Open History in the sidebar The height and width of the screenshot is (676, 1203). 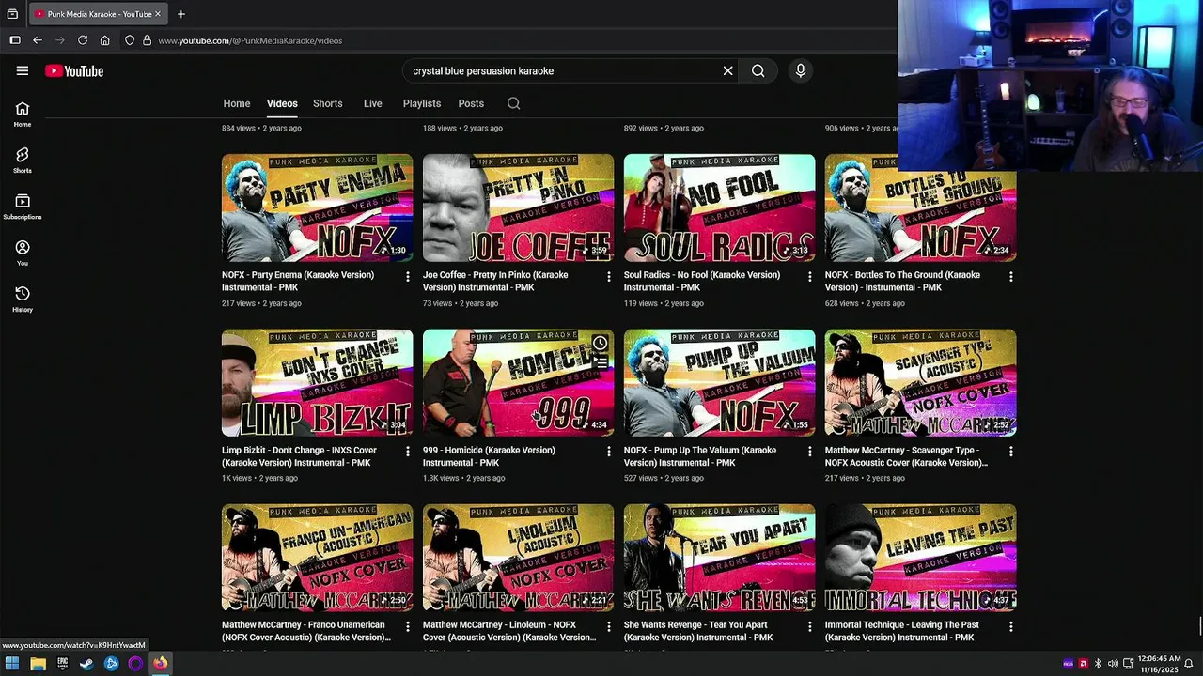(x=23, y=299)
